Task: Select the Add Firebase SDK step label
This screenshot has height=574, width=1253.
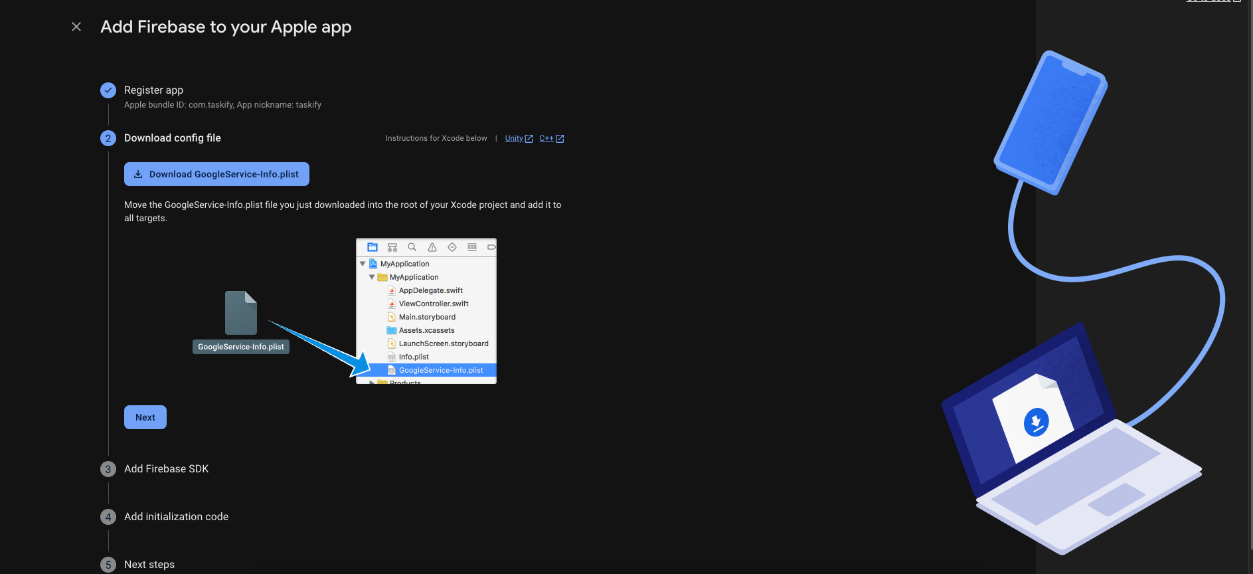Action: pos(166,469)
